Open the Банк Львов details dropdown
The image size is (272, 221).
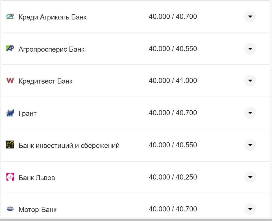click(250, 177)
